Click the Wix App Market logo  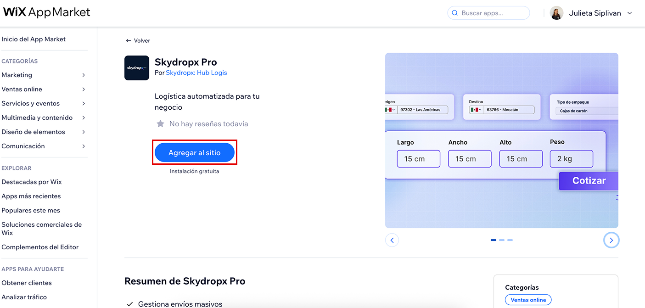pyautogui.click(x=47, y=12)
